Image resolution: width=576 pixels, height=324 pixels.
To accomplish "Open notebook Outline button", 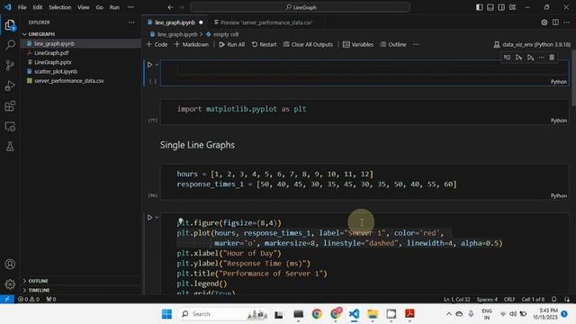I will tap(393, 44).
